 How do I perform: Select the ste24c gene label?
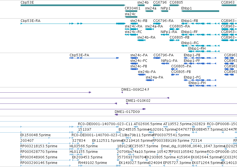pos(130,14)
